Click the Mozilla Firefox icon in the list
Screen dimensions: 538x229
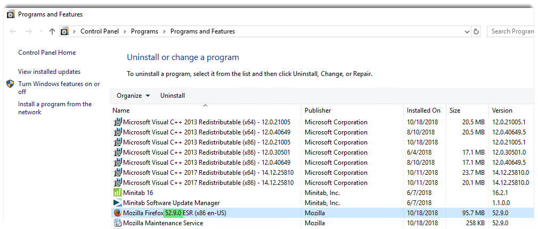[118, 213]
